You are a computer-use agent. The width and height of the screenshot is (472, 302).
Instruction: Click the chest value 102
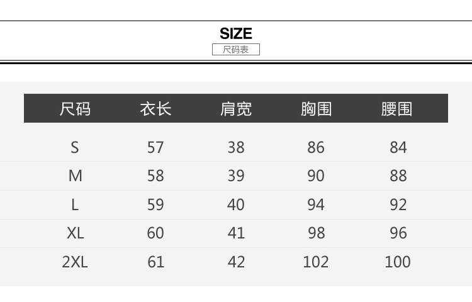pyautogui.click(x=316, y=262)
